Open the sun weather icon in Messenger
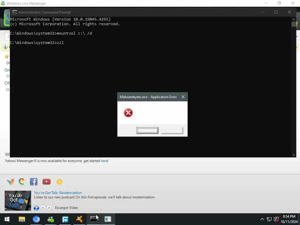 point(59,182)
